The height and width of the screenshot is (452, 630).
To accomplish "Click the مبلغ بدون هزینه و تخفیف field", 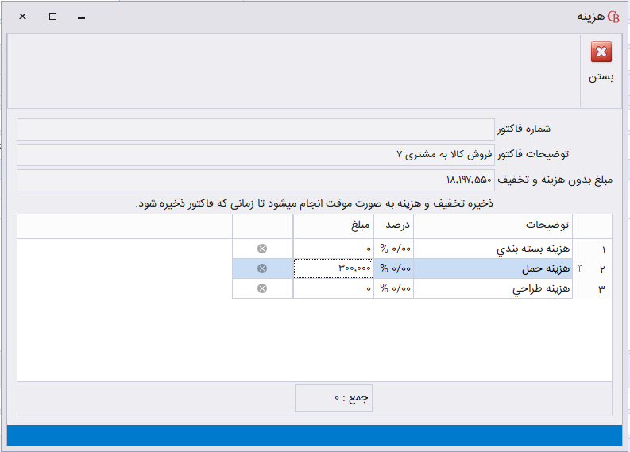I will 255,180.
